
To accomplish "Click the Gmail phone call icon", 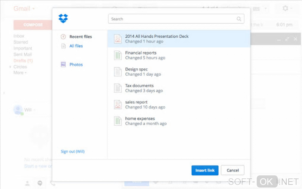I will point(52,183).
